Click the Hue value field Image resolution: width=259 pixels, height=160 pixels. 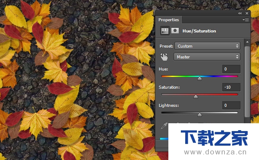coord(231,69)
